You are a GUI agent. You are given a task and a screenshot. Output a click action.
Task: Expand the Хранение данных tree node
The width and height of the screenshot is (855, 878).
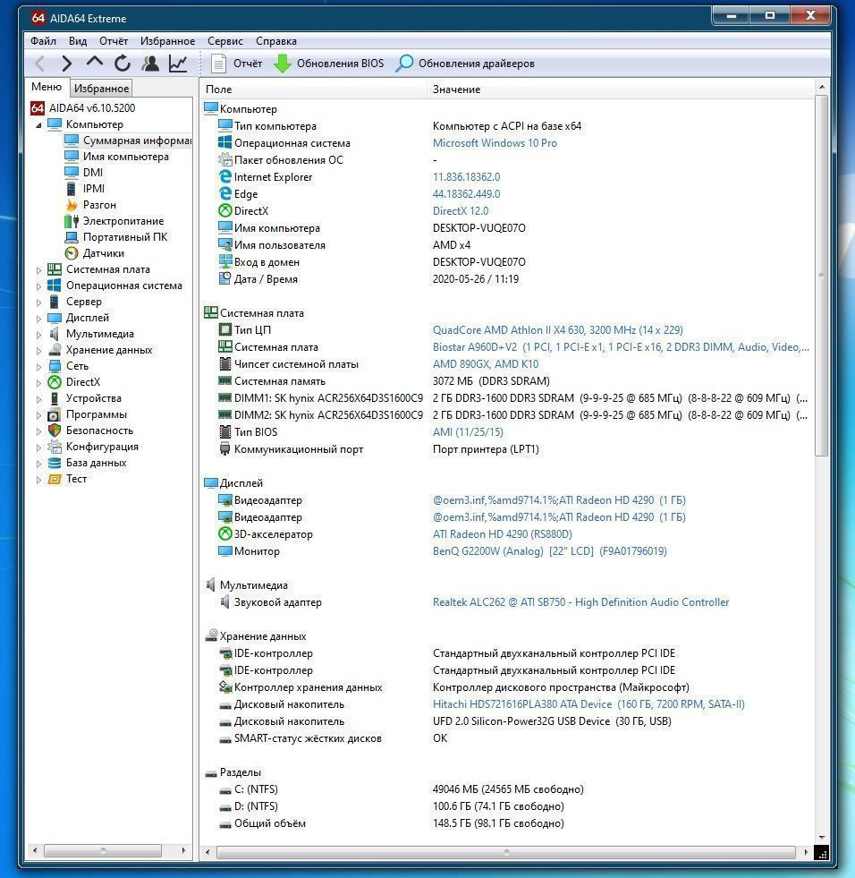coord(38,351)
